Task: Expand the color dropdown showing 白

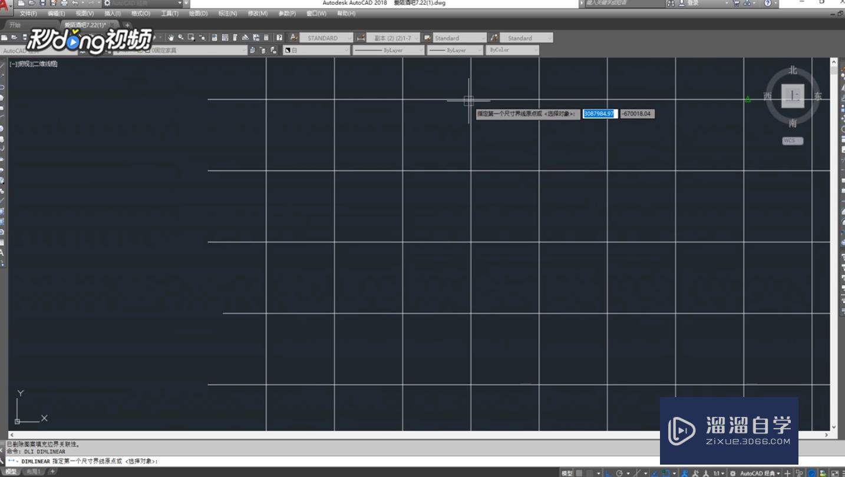Action: (x=316, y=51)
